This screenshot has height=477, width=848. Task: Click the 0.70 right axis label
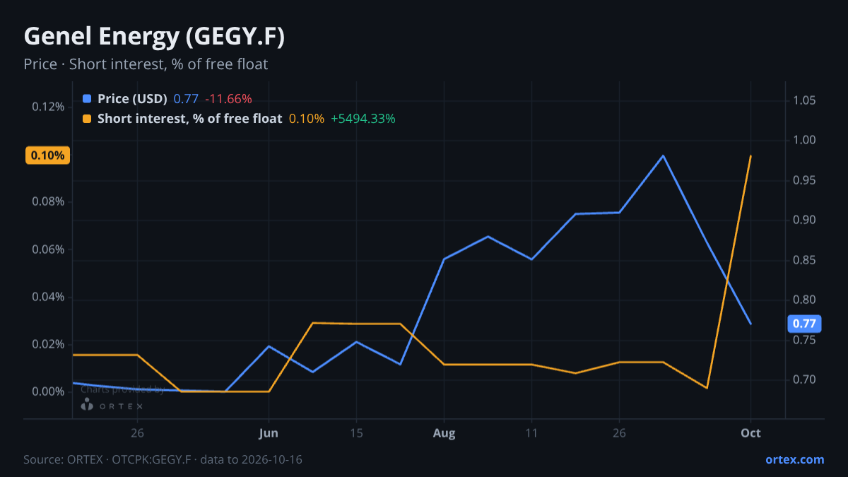804,379
